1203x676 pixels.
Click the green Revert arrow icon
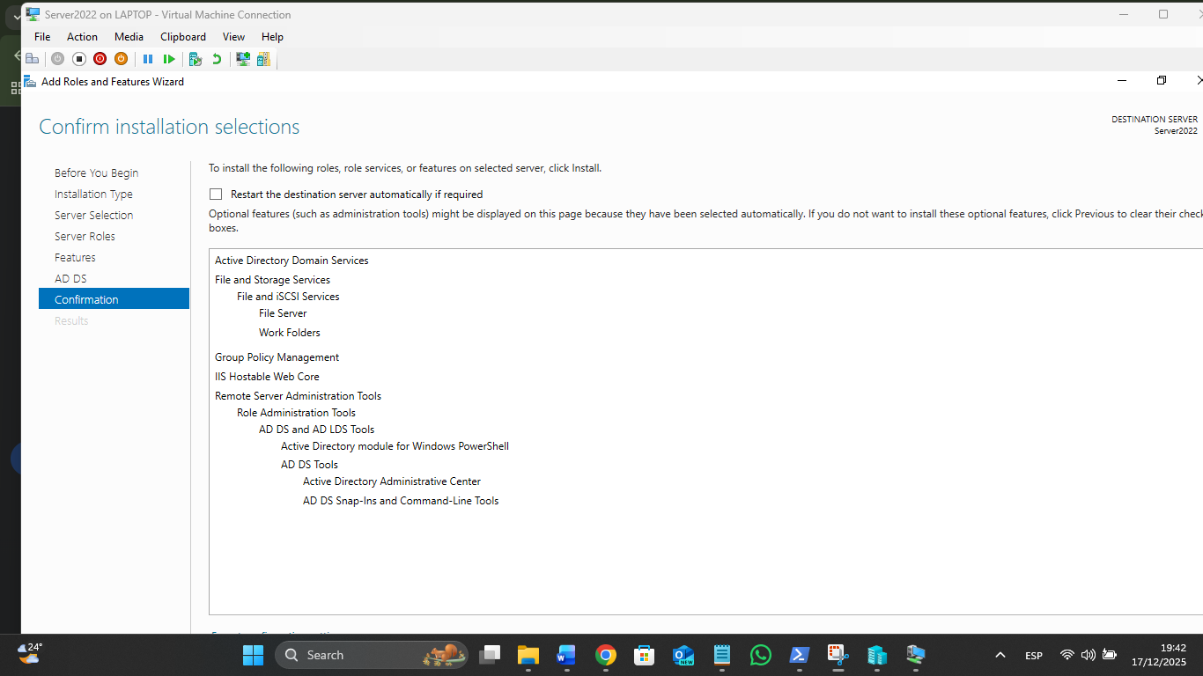pyautogui.click(x=217, y=59)
